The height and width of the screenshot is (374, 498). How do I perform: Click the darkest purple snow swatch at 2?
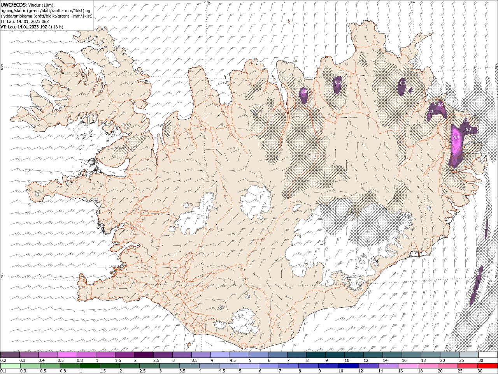coord(144,355)
